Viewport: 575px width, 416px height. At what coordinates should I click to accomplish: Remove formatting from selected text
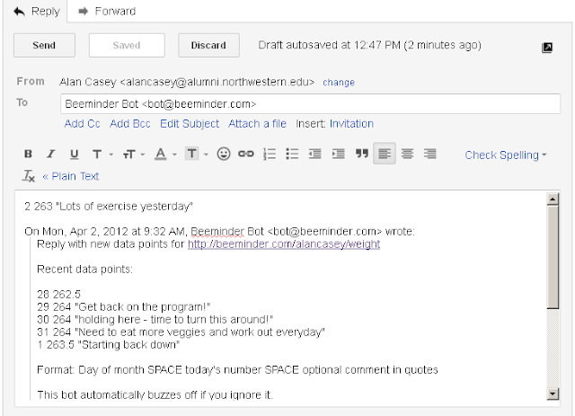pyautogui.click(x=29, y=176)
